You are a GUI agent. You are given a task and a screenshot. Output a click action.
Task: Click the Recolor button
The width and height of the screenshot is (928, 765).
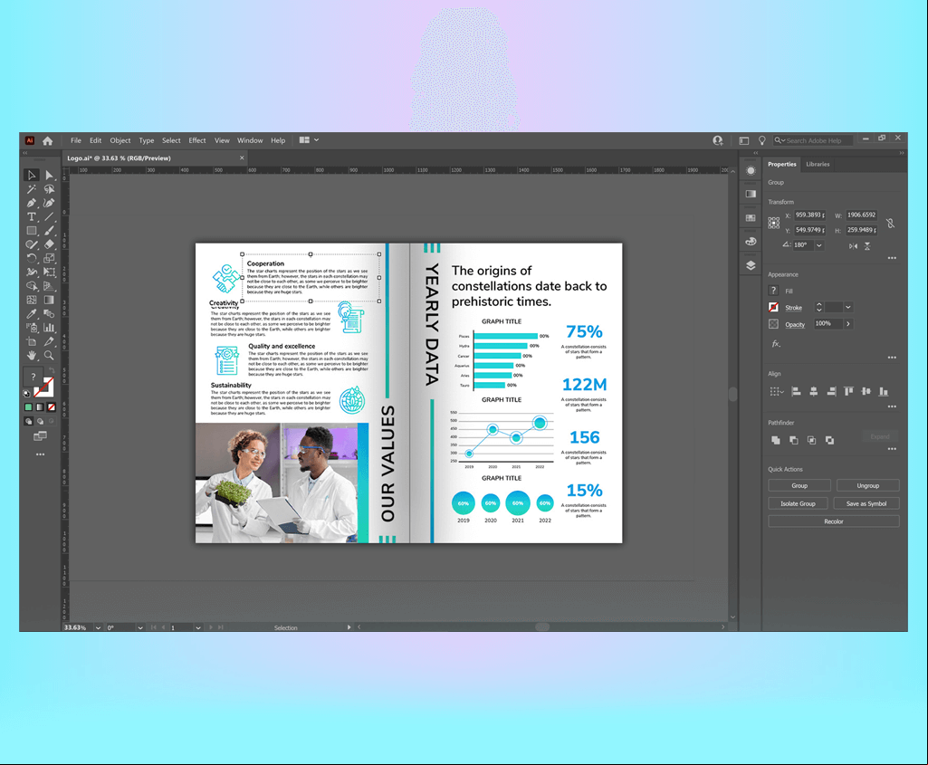point(834,521)
